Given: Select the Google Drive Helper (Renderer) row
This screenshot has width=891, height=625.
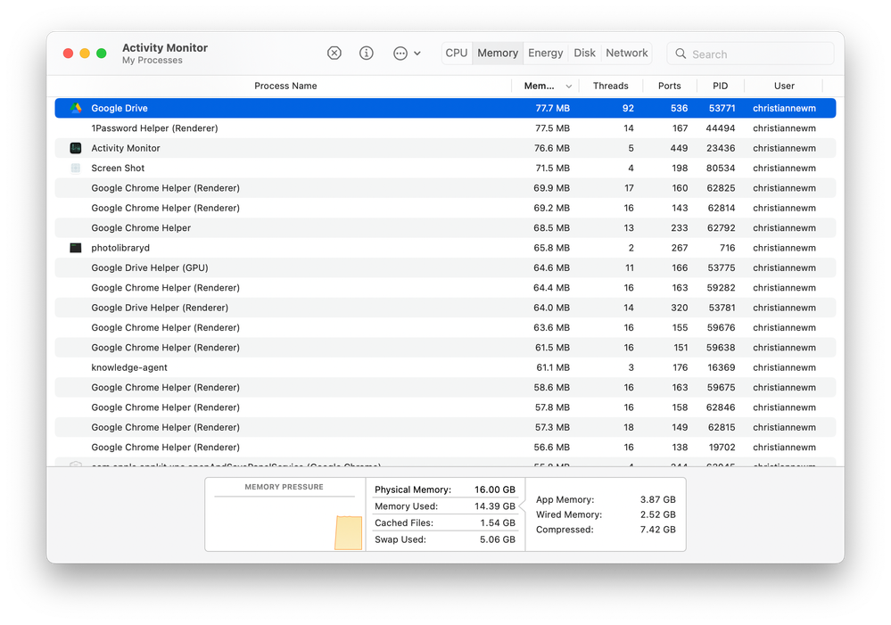Looking at the screenshot, I should pos(445,308).
